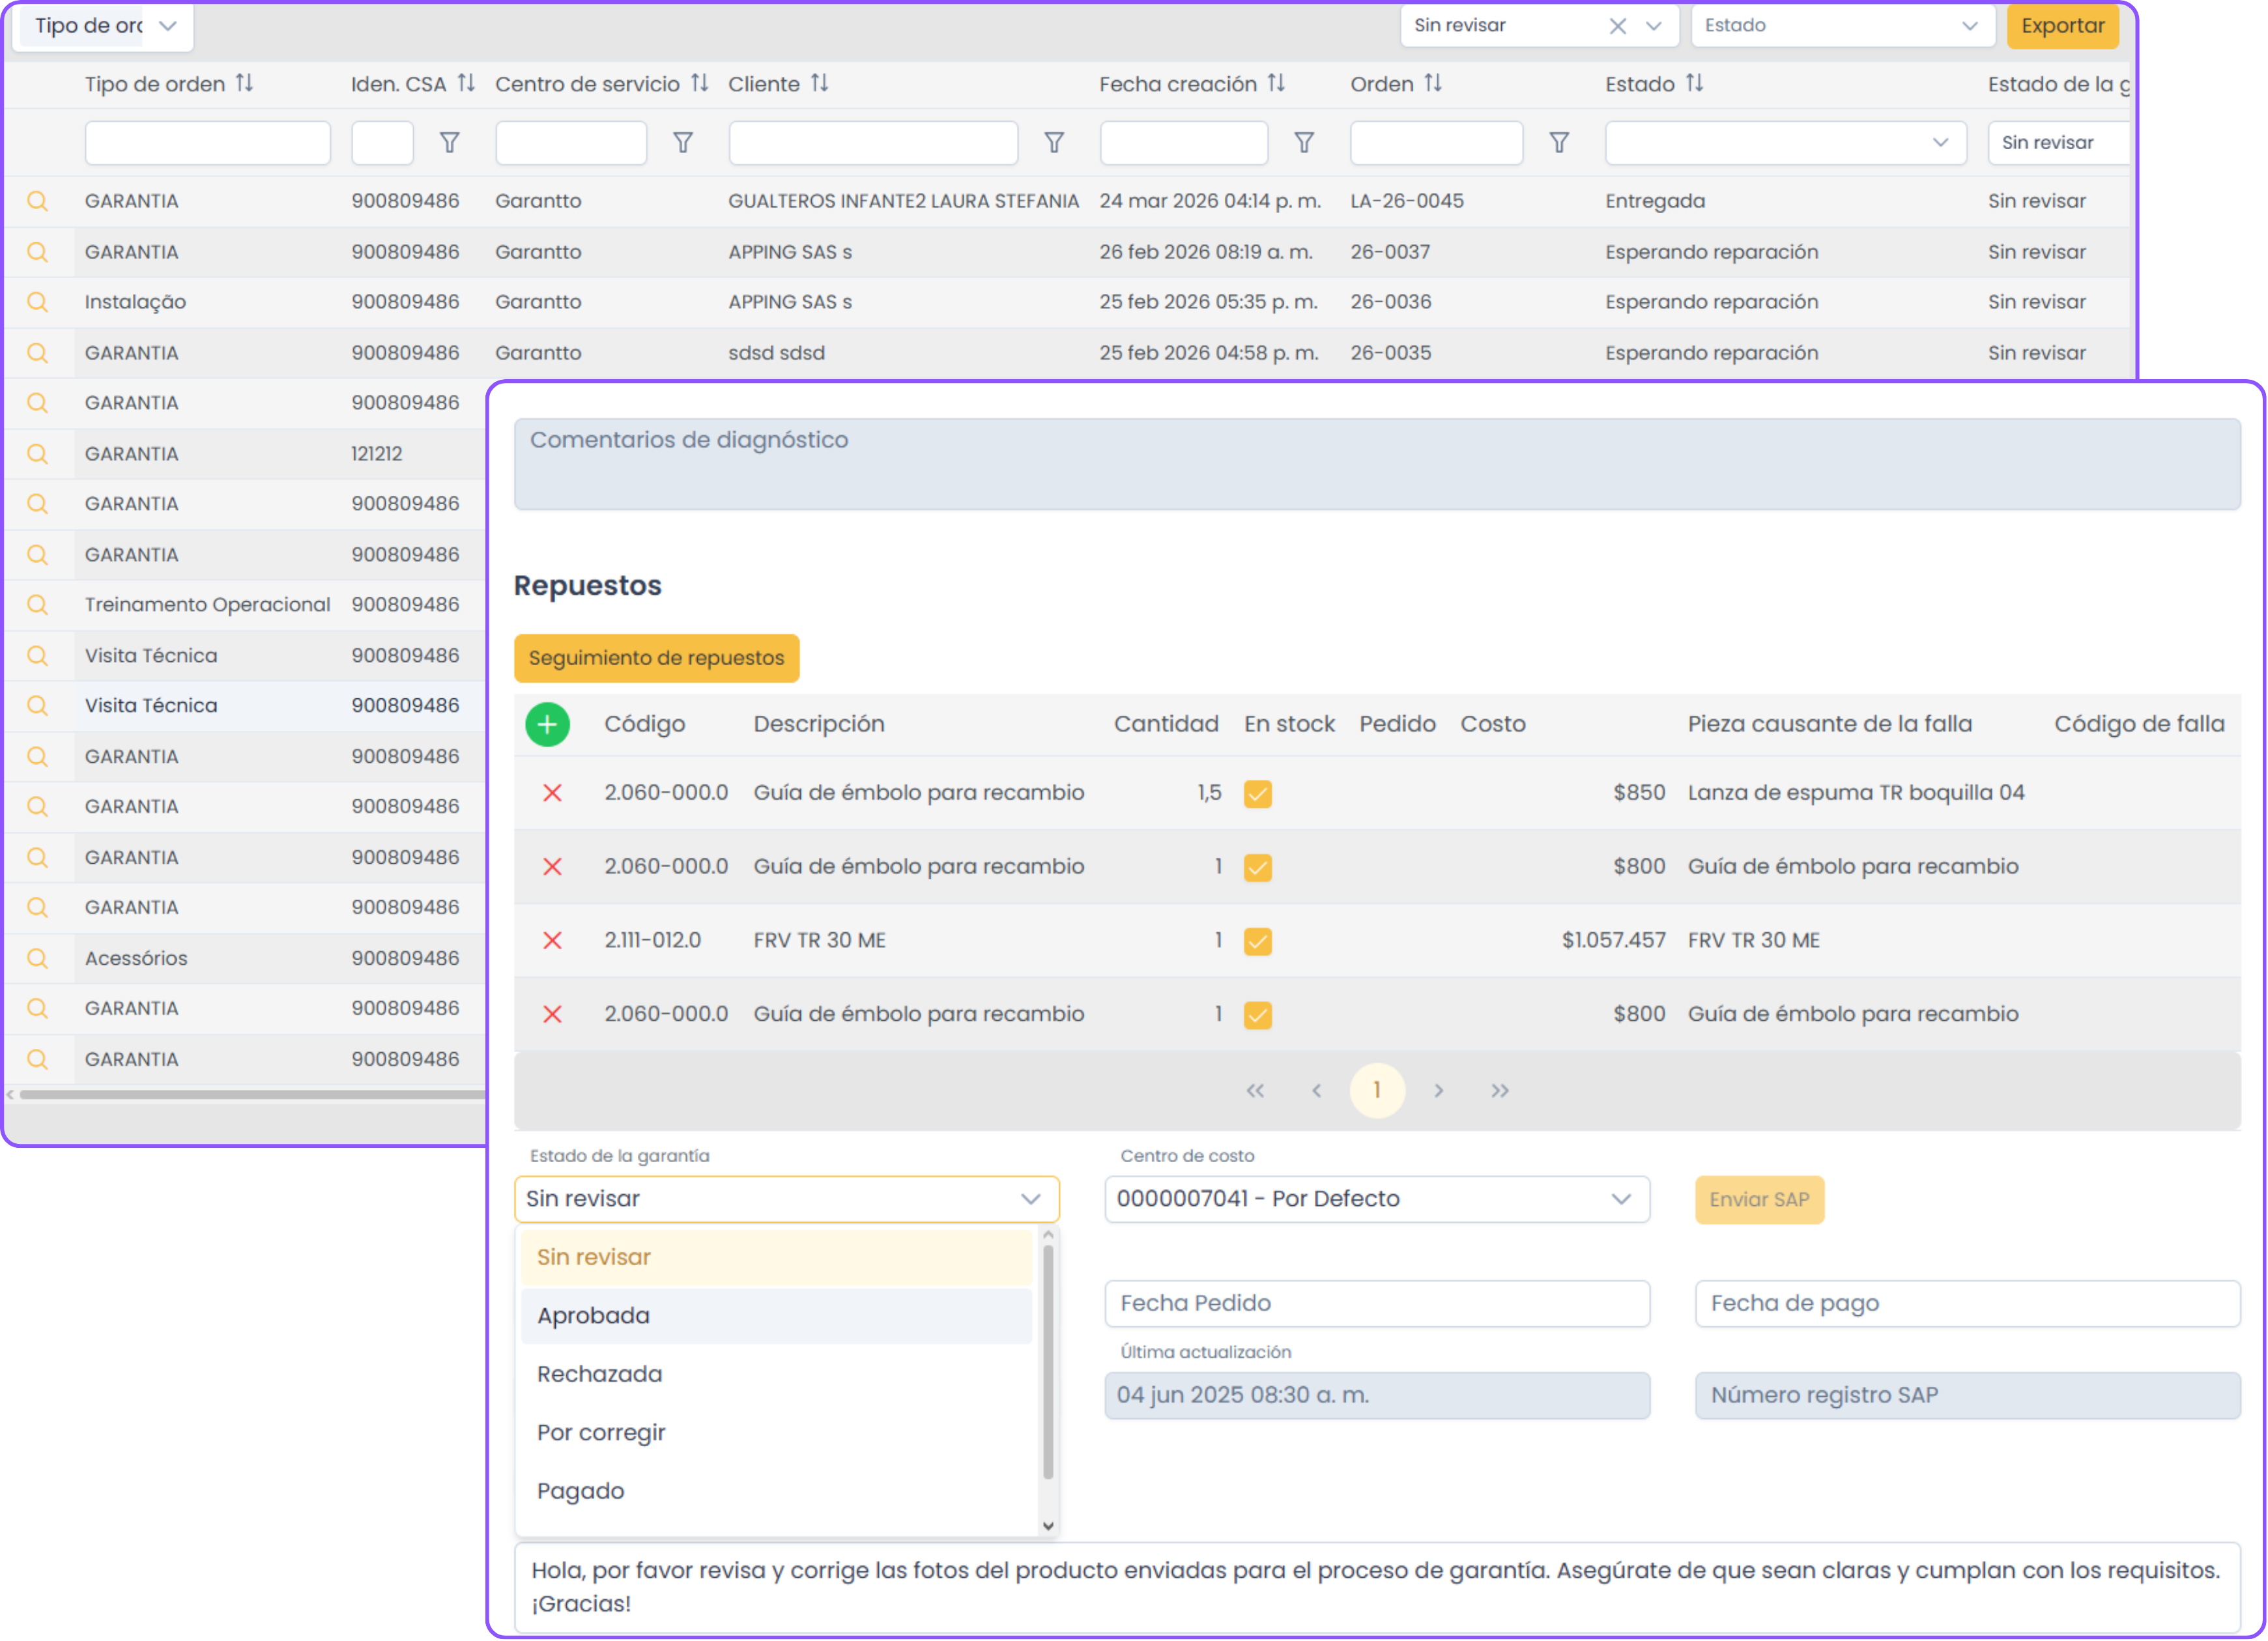The width and height of the screenshot is (2268, 1641).
Task: Click the green add spare part icon
Action: 547,724
